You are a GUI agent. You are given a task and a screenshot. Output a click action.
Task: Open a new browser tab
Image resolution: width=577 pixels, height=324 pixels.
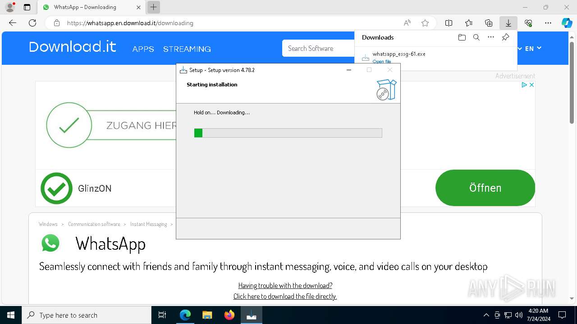coord(154,7)
